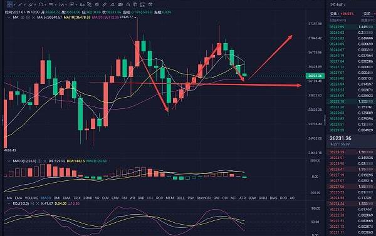Viewport: 376px width, 236px height.
Task: Click the VOLUME indicator label
Action: point(31,198)
